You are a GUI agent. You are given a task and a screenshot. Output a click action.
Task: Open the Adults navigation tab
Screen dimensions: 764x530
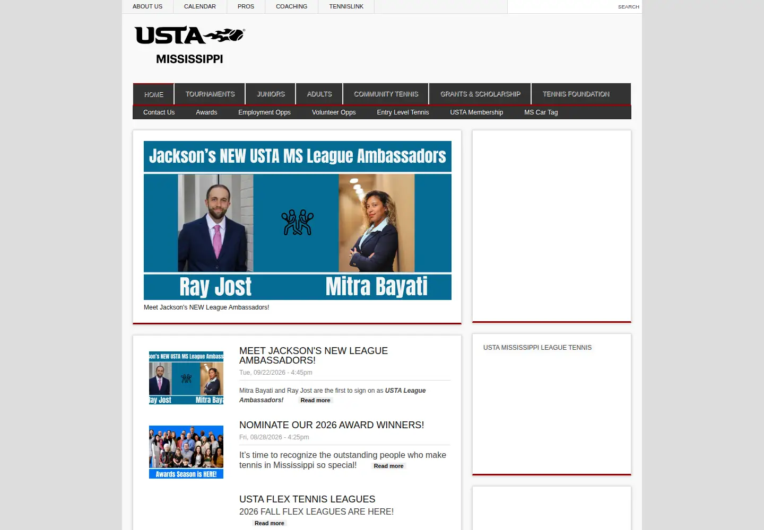point(319,94)
